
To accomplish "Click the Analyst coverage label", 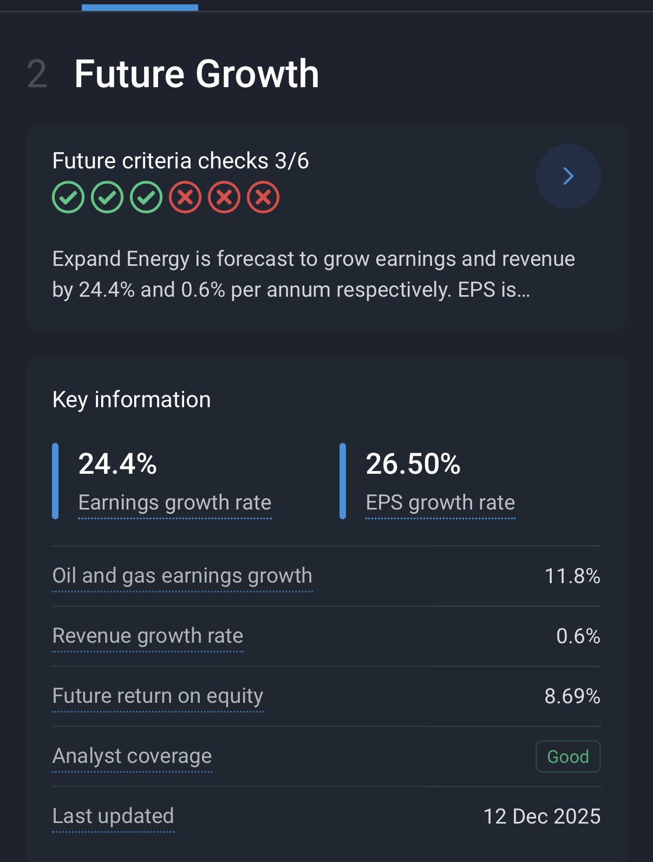I will tap(132, 756).
